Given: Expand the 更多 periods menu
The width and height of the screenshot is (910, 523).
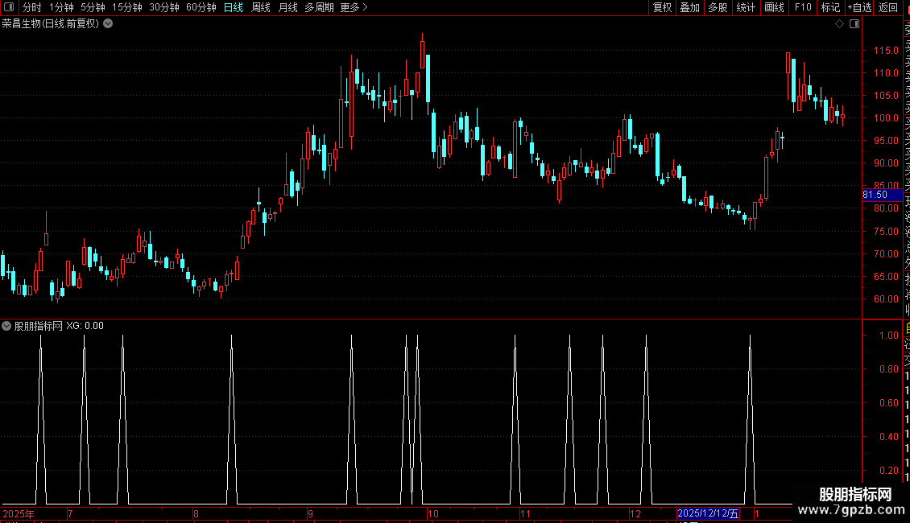Looking at the screenshot, I should 354,7.
